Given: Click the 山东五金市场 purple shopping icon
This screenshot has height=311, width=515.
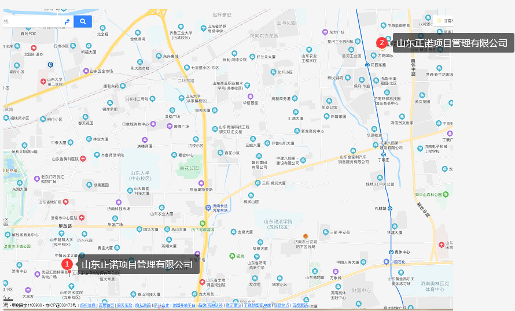Looking at the screenshot, I should click(x=86, y=71).
